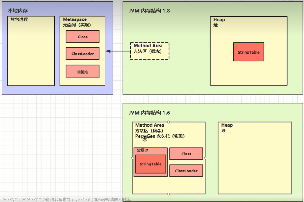Select the 其它进程 box in 本地内存
This screenshot has height=202, width=304.
point(31,51)
